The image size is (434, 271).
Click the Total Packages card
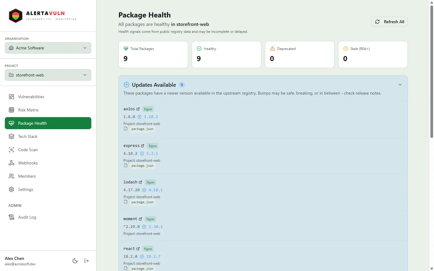click(x=153, y=55)
